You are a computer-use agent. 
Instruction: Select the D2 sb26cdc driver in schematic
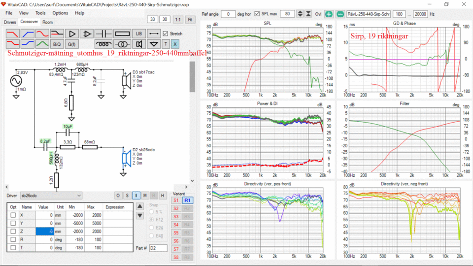coord(127,158)
